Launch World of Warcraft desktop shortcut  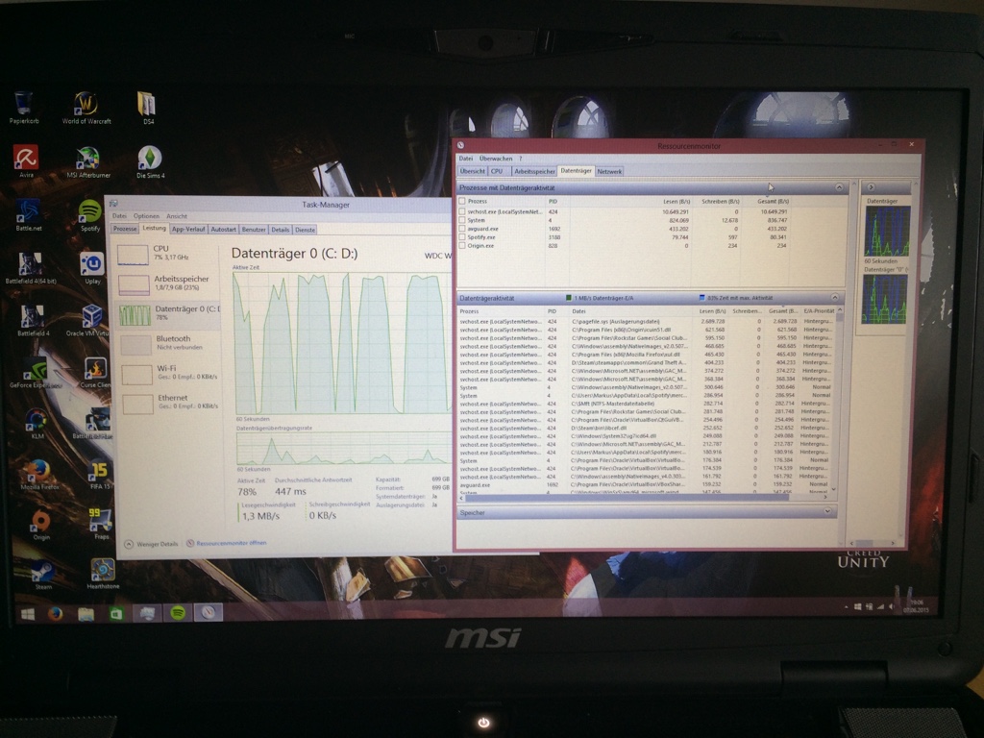pyautogui.click(x=86, y=108)
